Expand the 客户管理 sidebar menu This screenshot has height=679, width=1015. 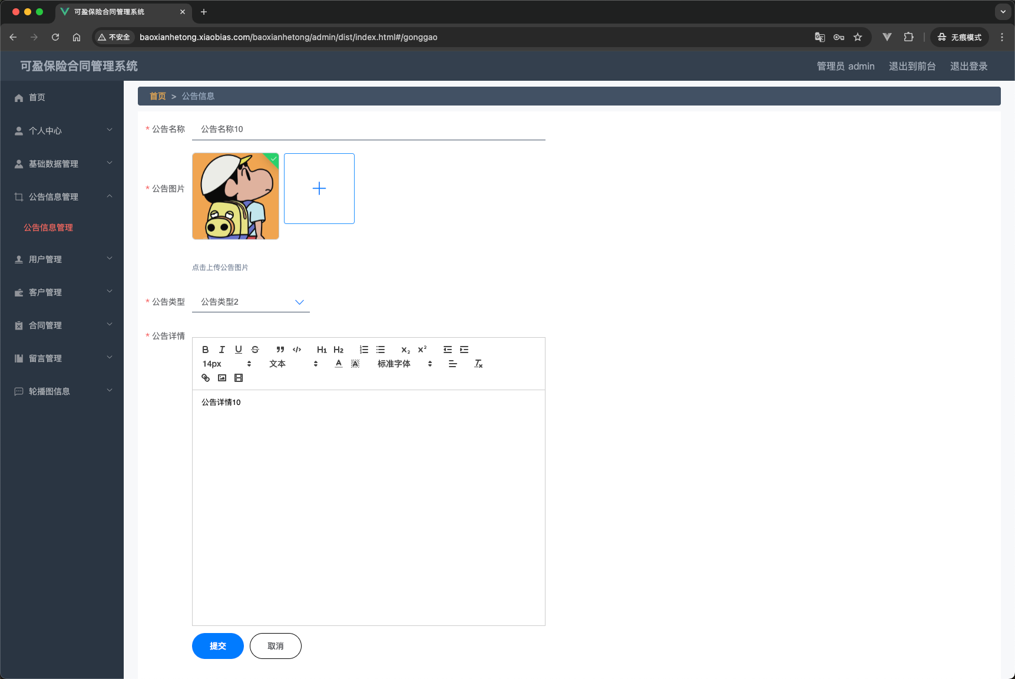click(x=62, y=292)
